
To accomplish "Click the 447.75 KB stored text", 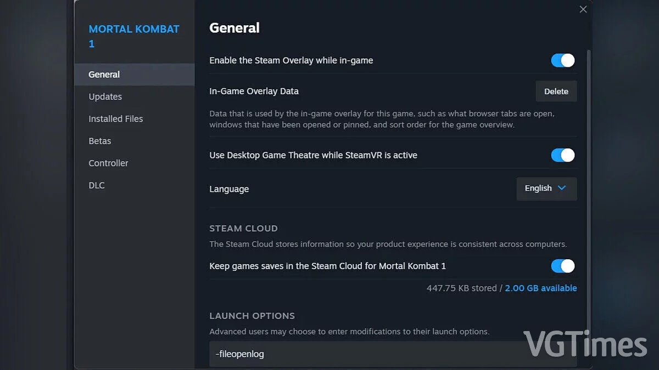I will (x=462, y=288).
